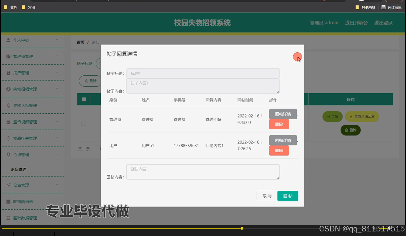
Task: Collapse the 论坛管理 menu chevron
Action: tap(57, 154)
